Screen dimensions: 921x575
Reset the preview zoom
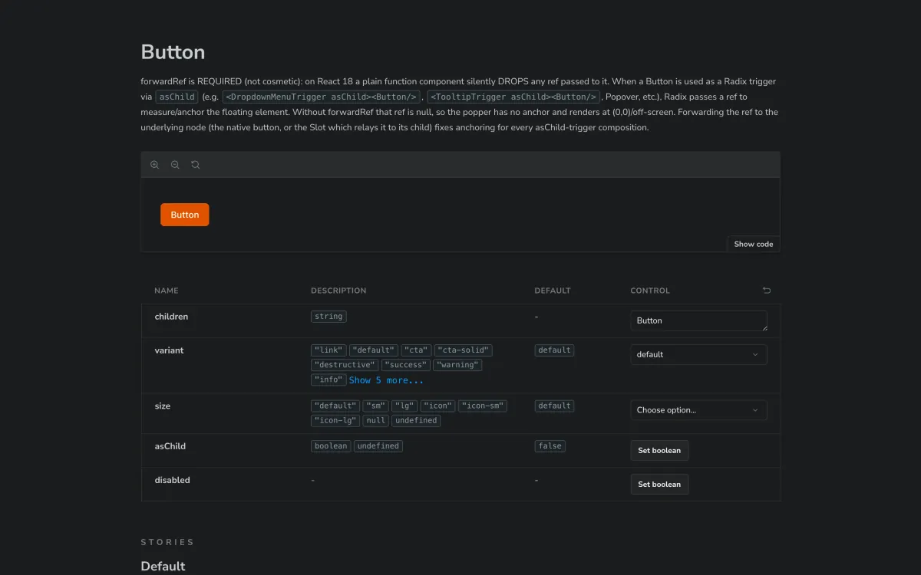196,165
